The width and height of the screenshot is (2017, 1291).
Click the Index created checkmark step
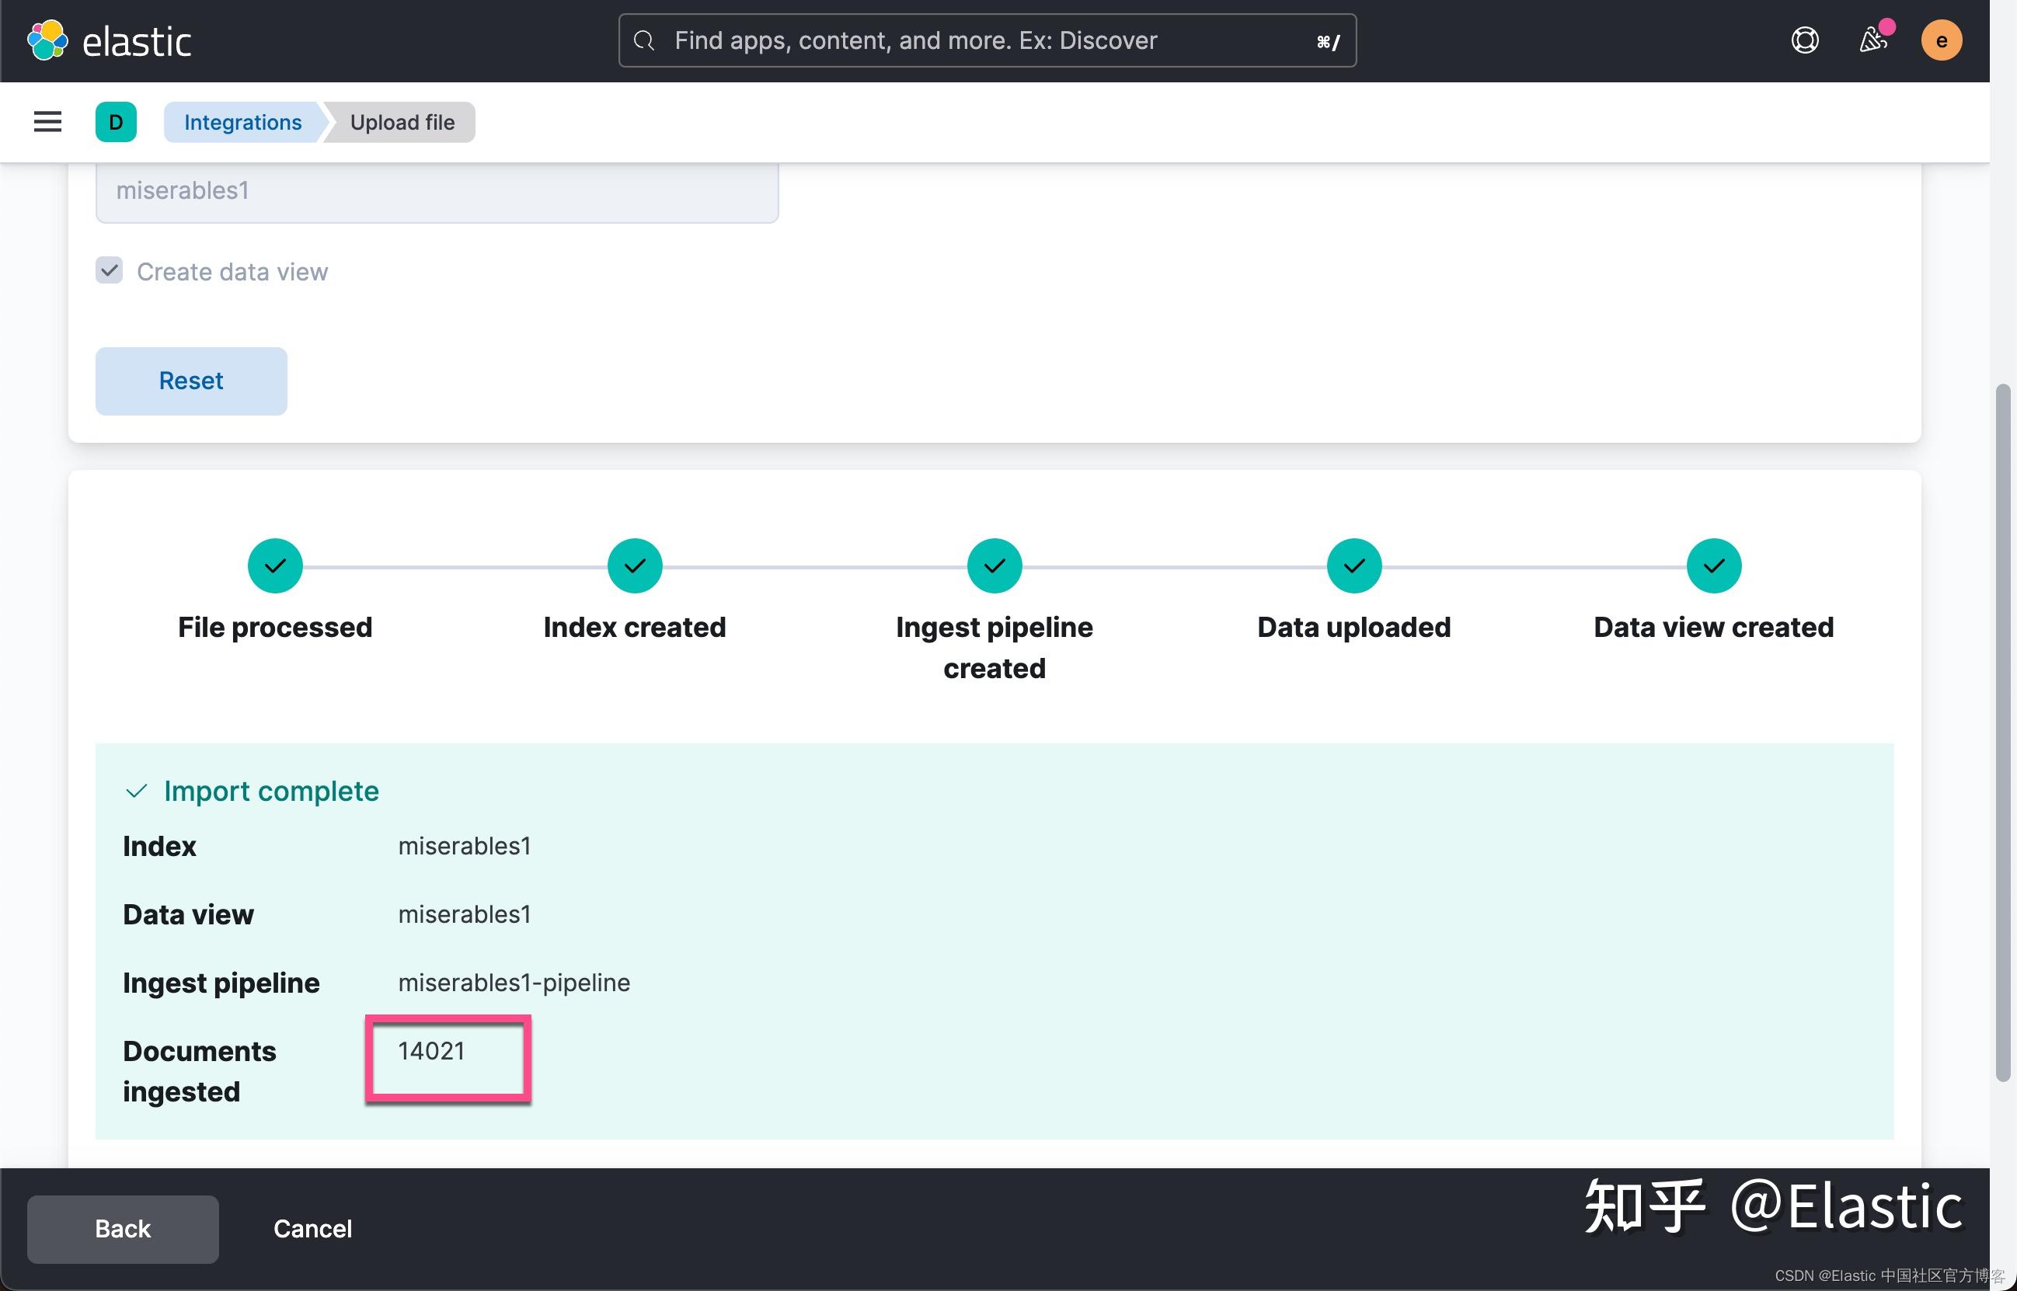point(635,565)
